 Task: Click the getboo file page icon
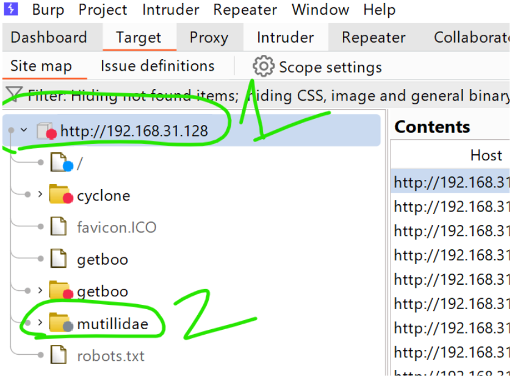coord(59,259)
